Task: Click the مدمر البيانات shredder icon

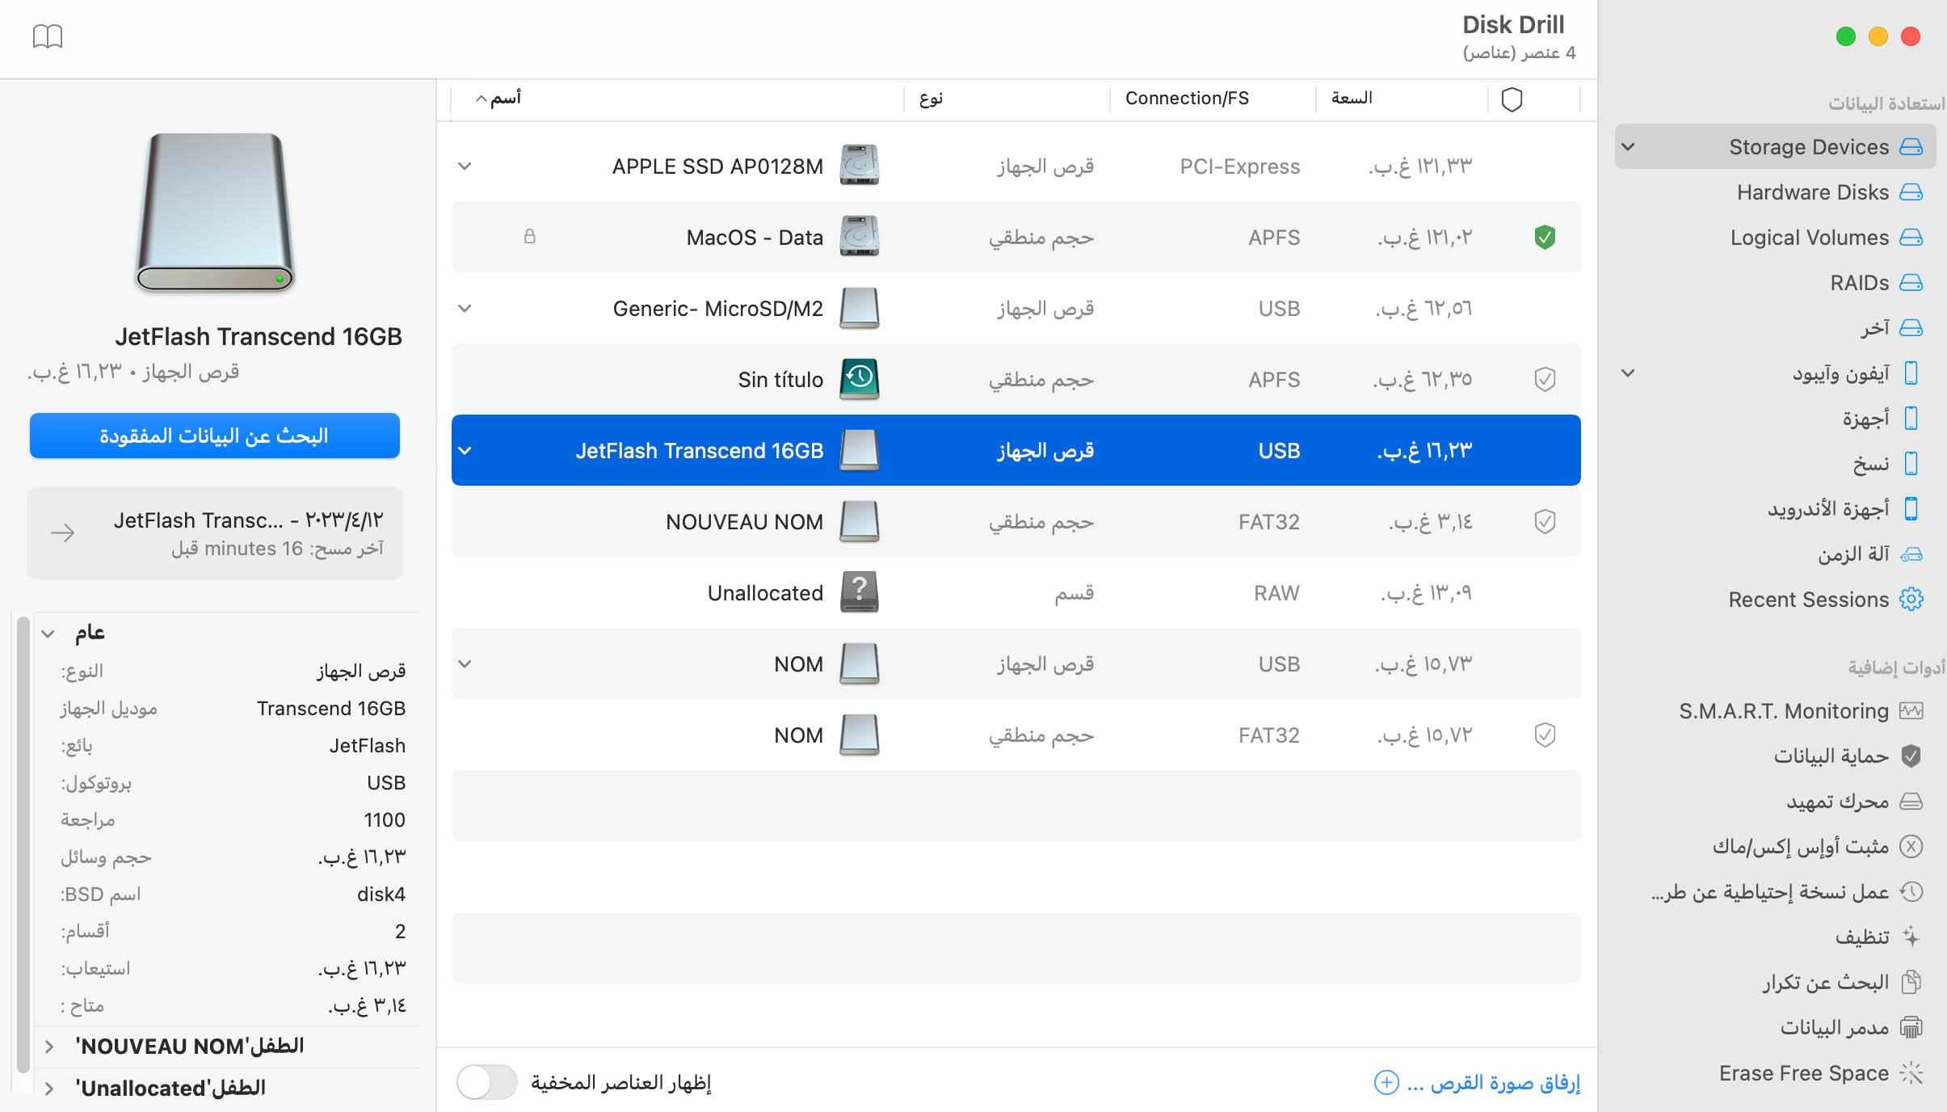Action: [x=1911, y=1026]
